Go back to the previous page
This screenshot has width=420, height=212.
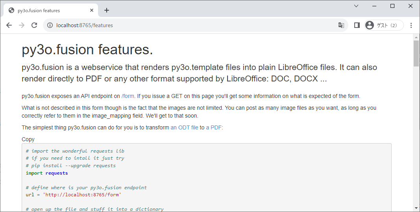pyautogui.click(x=9, y=25)
